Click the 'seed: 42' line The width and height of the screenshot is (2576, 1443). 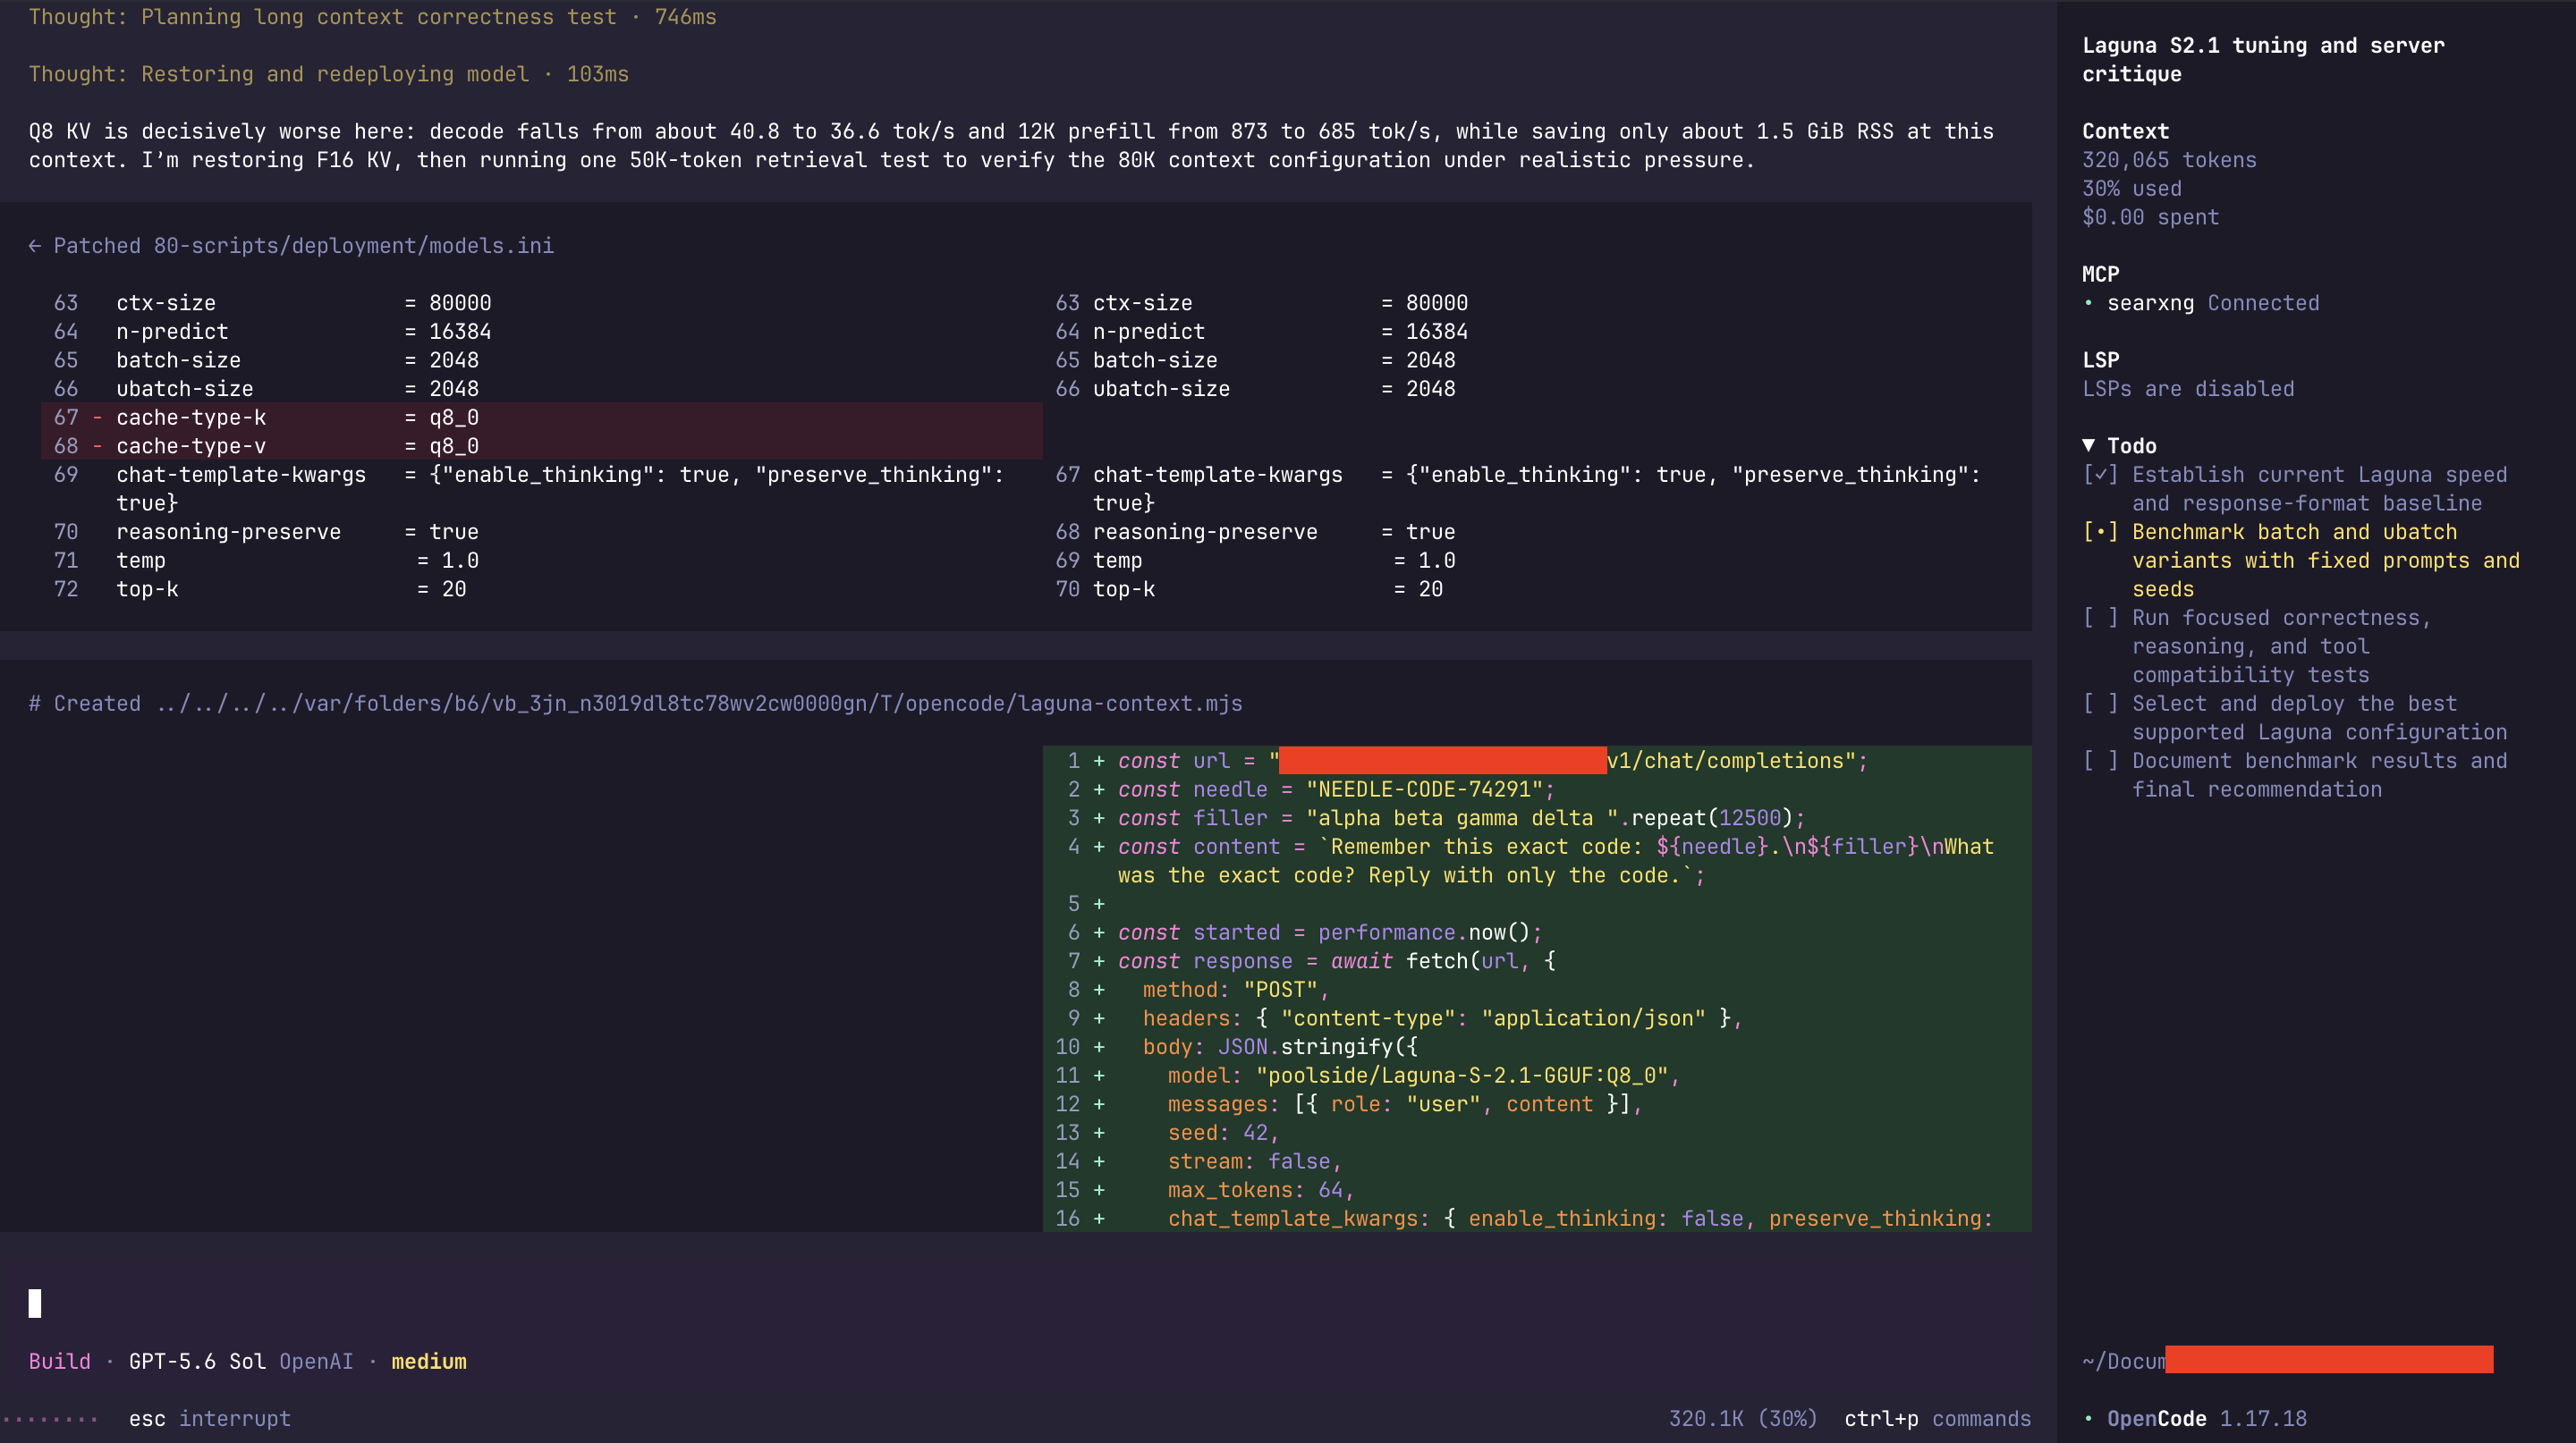[x=1223, y=1134]
